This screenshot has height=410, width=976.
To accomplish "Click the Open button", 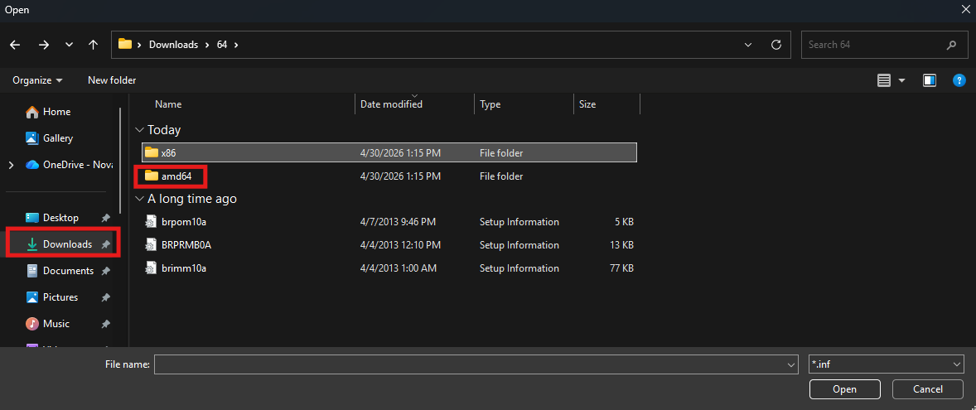I will point(844,389).
